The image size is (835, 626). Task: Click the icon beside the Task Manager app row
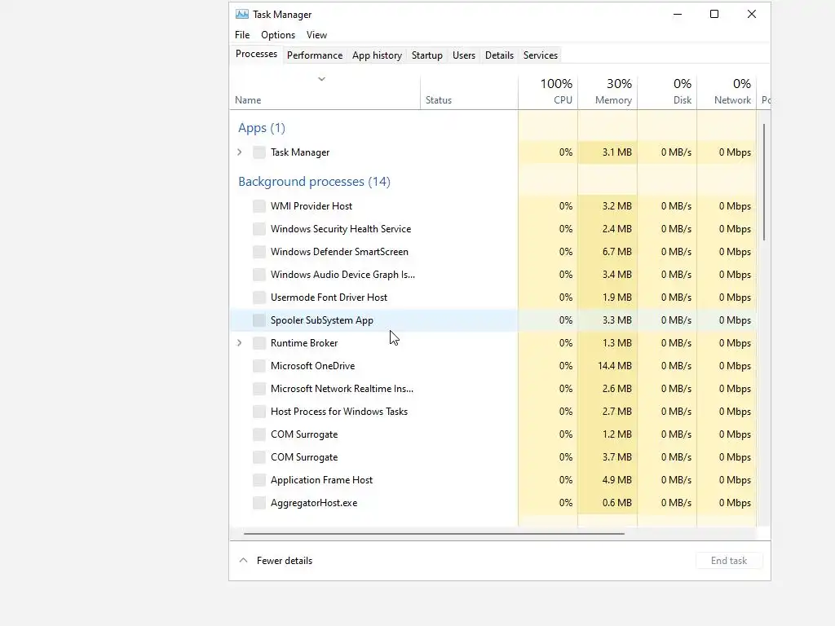tap(259, 152)
